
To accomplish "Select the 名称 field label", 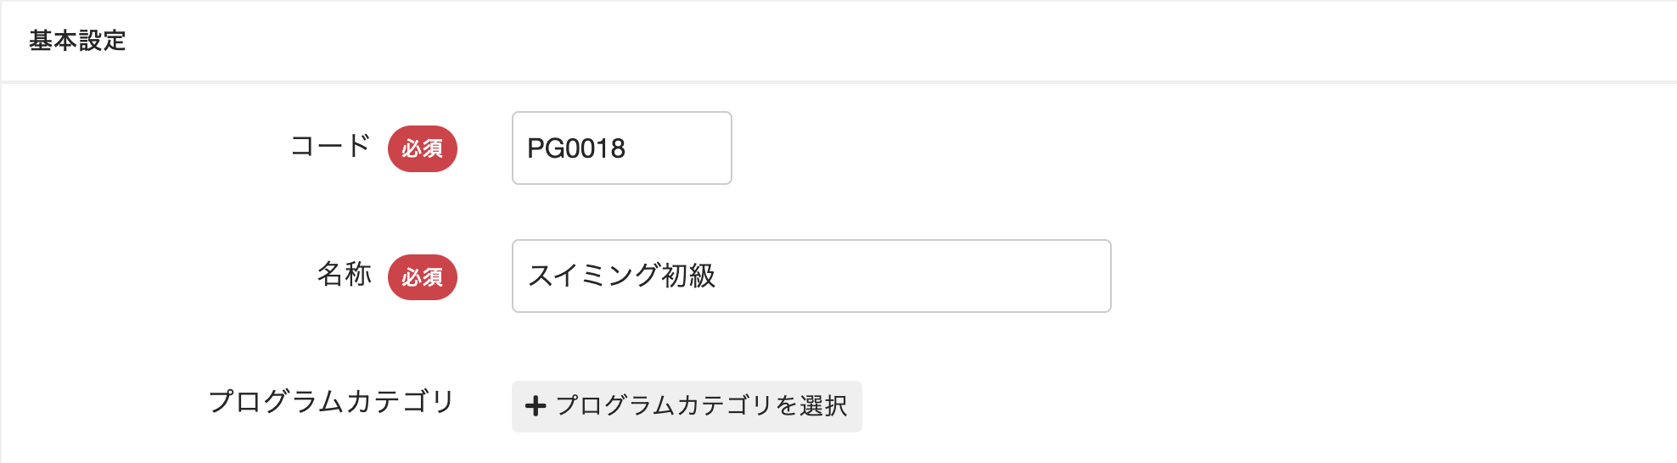I will click(344, 274).
